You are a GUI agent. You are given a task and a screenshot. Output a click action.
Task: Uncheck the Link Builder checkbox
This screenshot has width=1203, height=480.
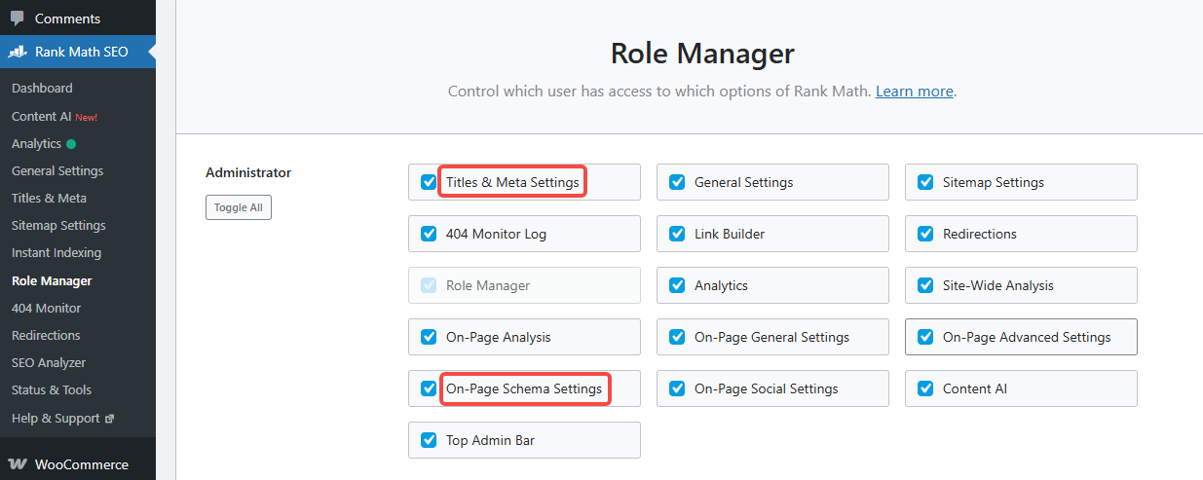[x=677, y=234]
